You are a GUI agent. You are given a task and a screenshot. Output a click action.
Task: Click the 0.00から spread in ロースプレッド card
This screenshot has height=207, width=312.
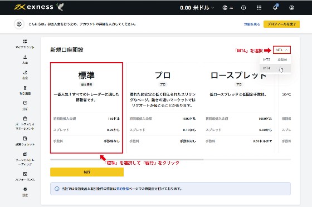coord(265,130)
